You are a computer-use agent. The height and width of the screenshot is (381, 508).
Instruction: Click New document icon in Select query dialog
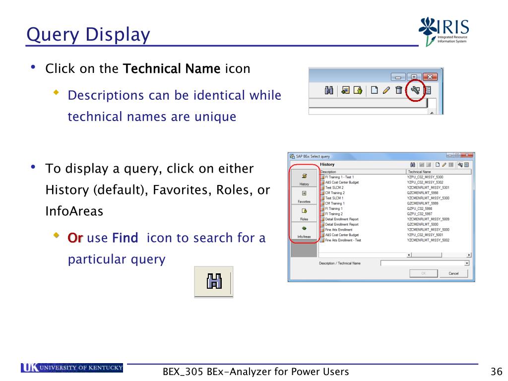(438, 165)
